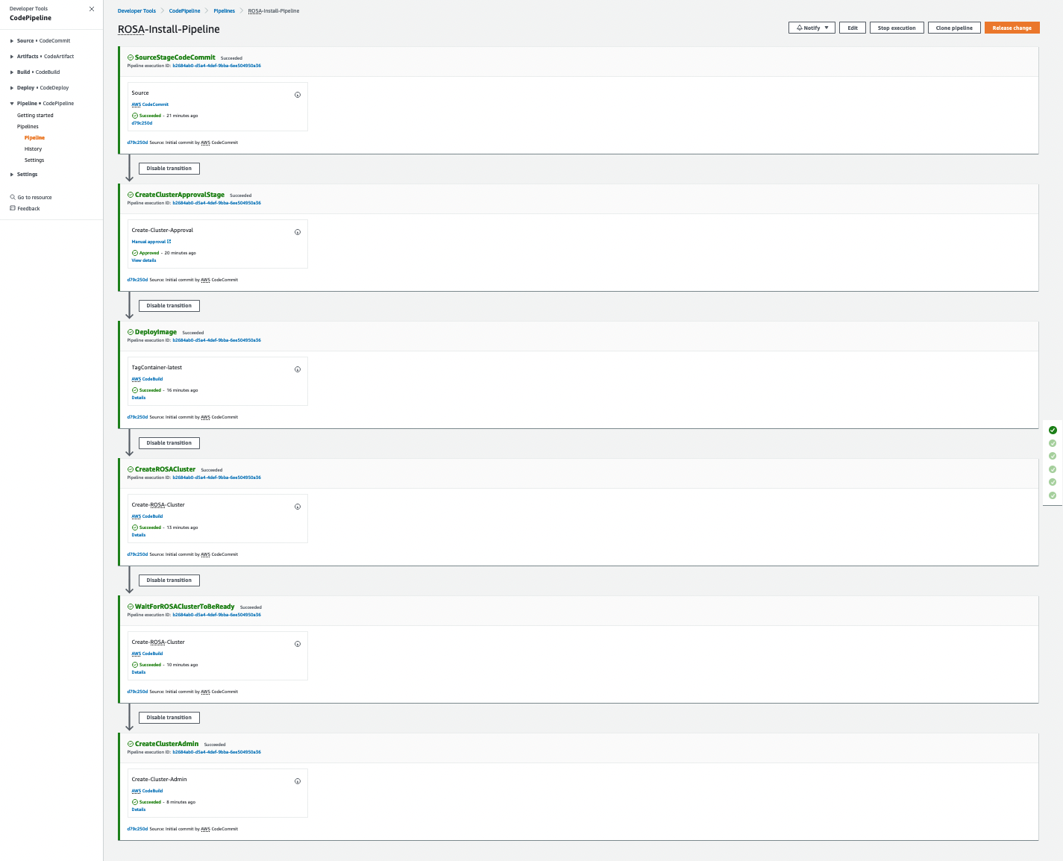Image resolution: width=1063 pixels, height=861 pixels.
Task: Click the Feedback icon in sidebar
Action: click(13, 208)
